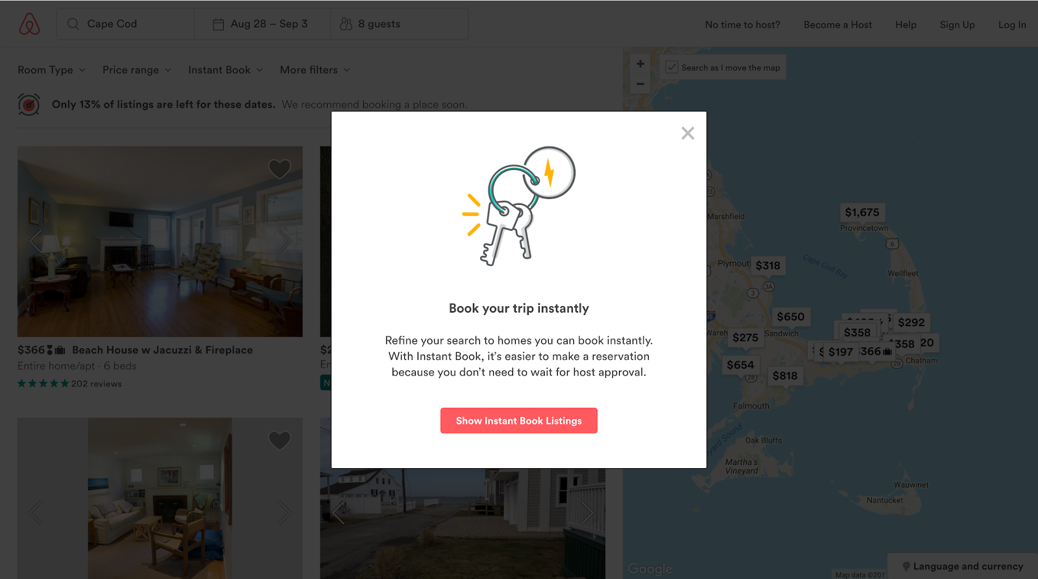Show next photo of Beach House listing
1038x579 pixels.
[284, 241]
